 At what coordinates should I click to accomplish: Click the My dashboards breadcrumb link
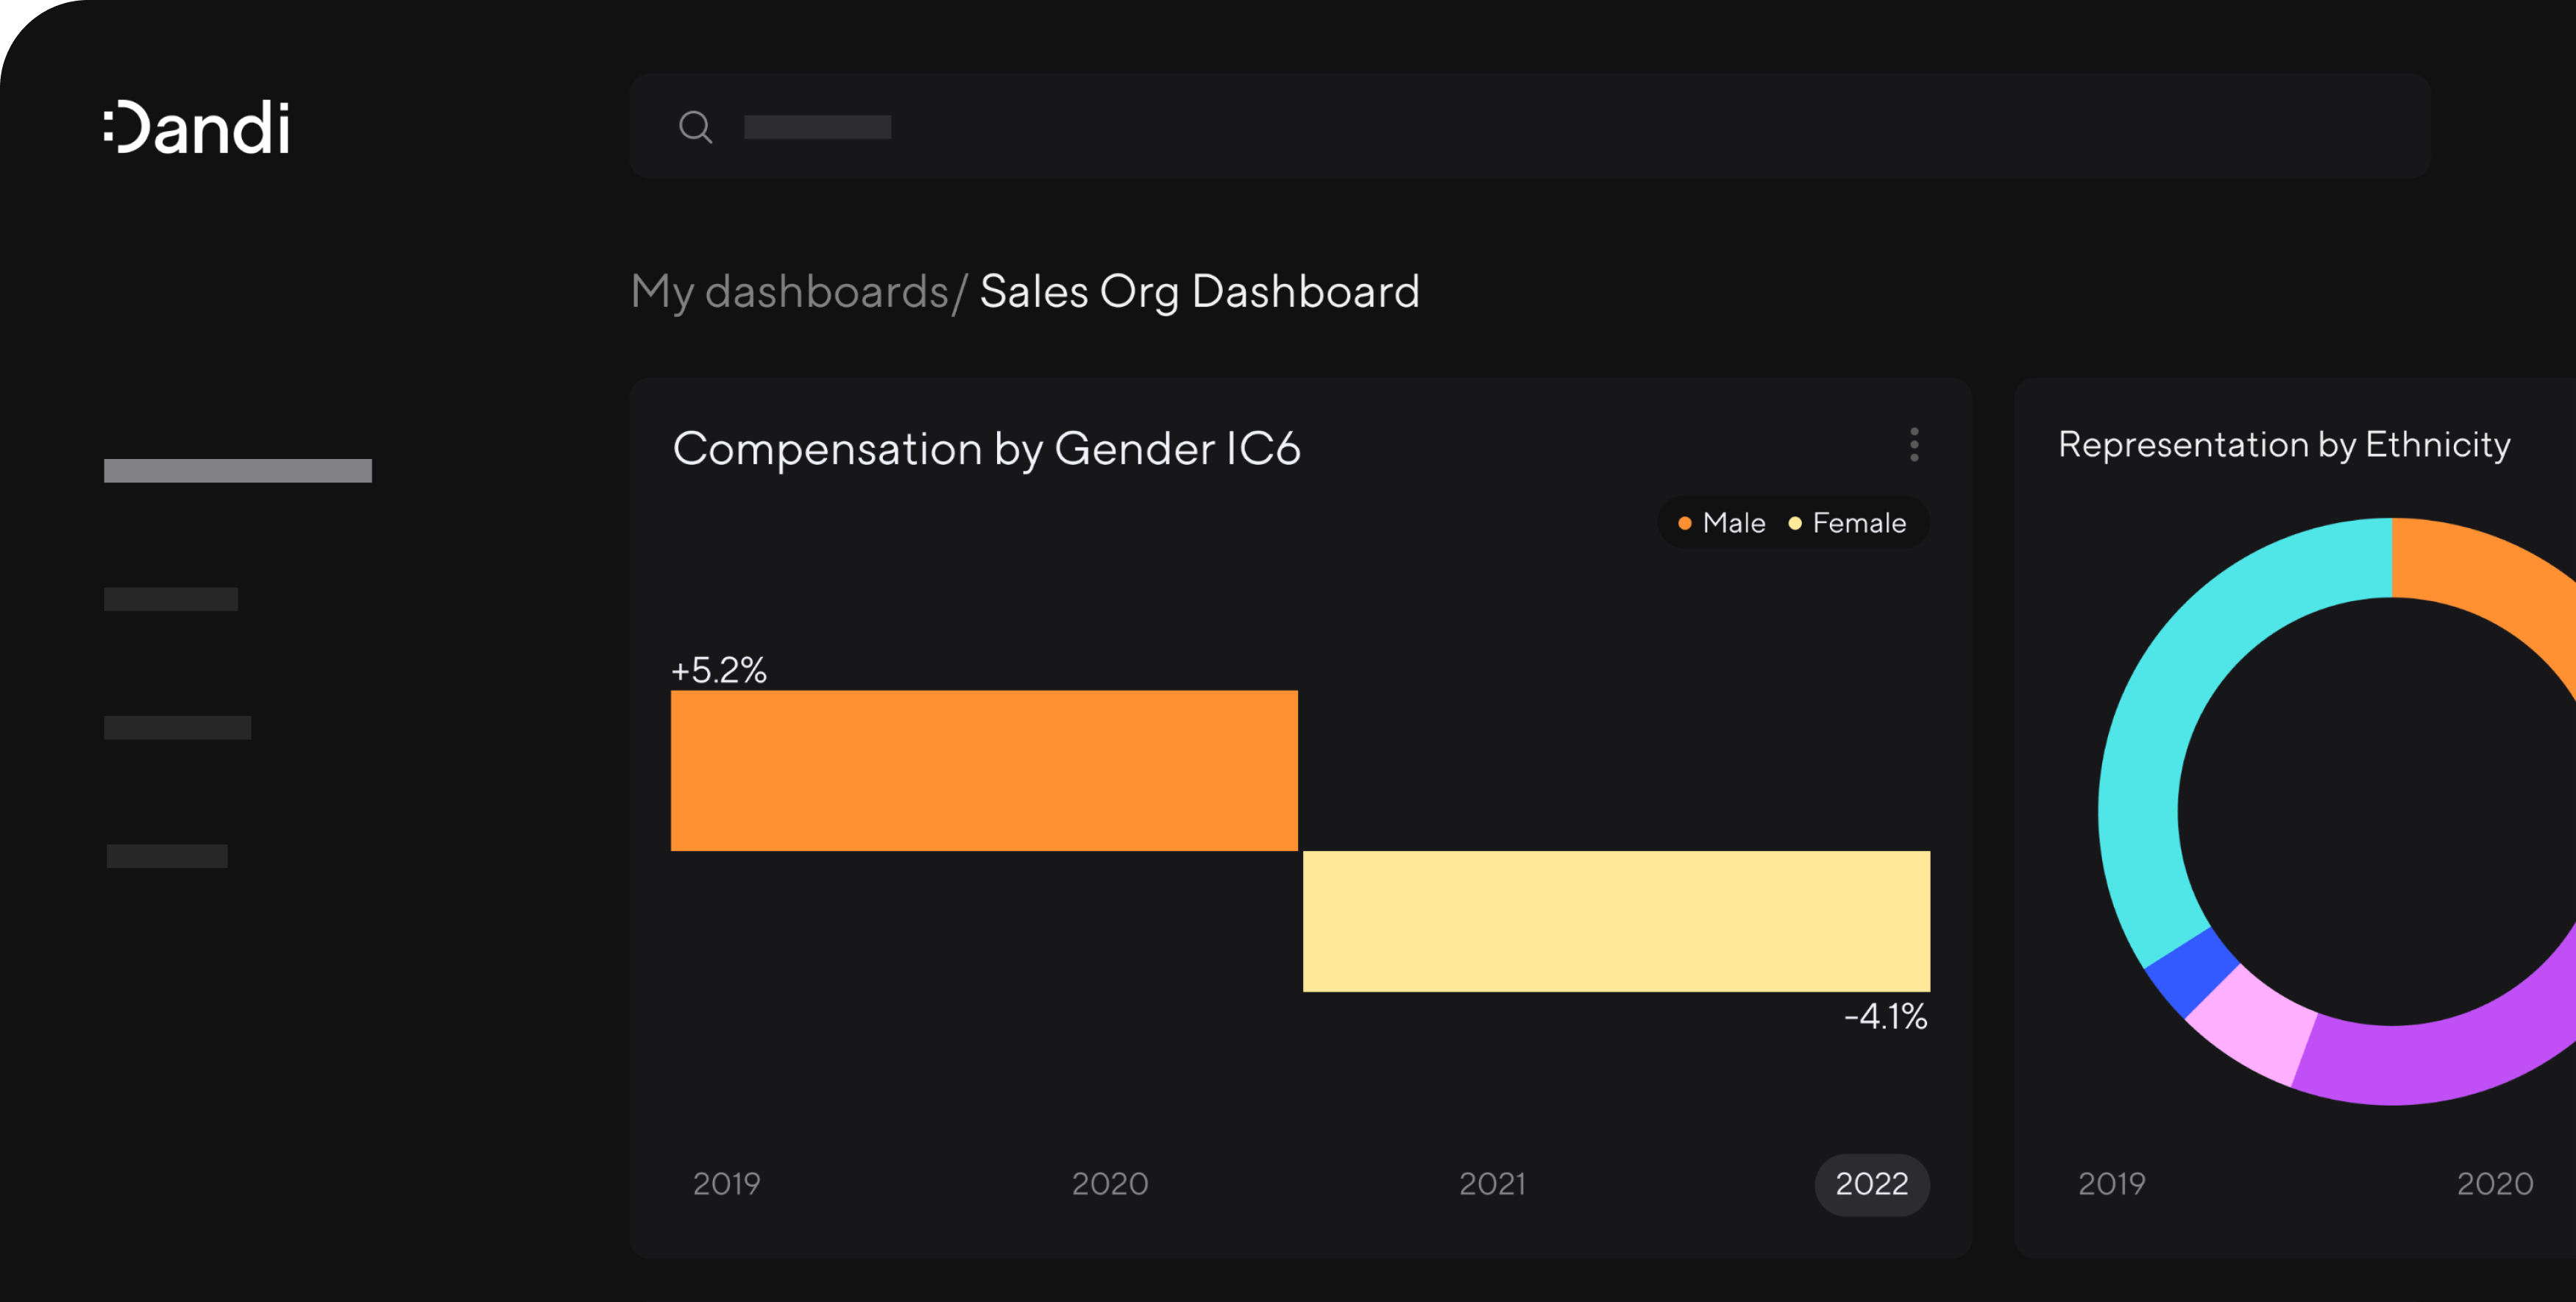pos(789,292)
